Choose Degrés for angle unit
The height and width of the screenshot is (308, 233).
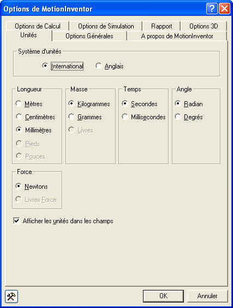point(189,117)
